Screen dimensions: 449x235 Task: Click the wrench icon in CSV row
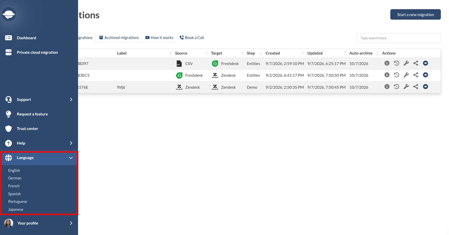[x=406, y=63]
